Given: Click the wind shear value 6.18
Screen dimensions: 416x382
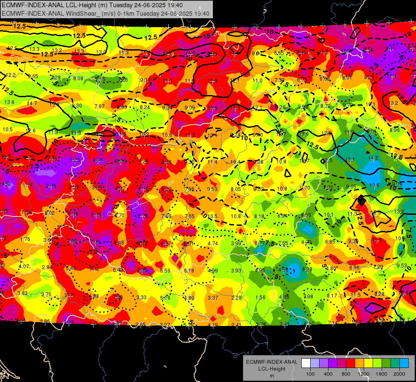Looking at the screenshot, I should coord(189,271).
